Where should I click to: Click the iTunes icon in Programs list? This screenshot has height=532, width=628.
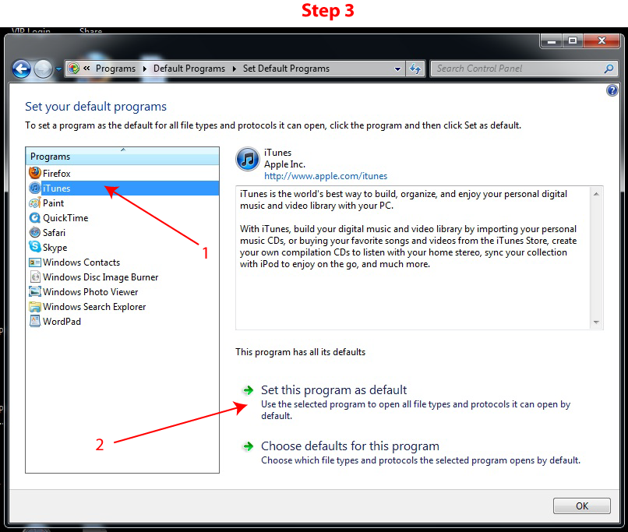[35, 188]
